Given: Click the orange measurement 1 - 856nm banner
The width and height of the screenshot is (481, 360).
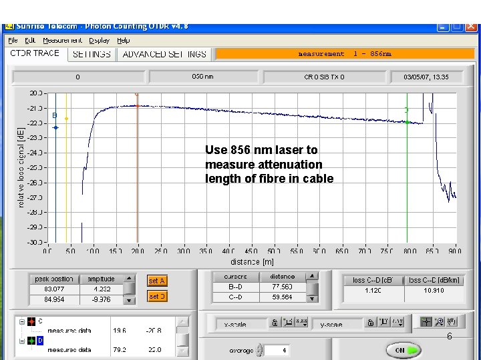Looking at the screenshot, I should coord(345,54).
